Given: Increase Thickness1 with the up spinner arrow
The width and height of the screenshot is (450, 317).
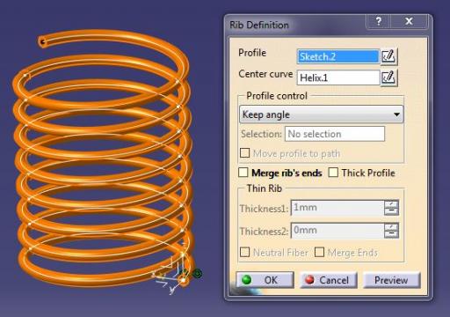Looking at the screenshot, I should 391,204.
